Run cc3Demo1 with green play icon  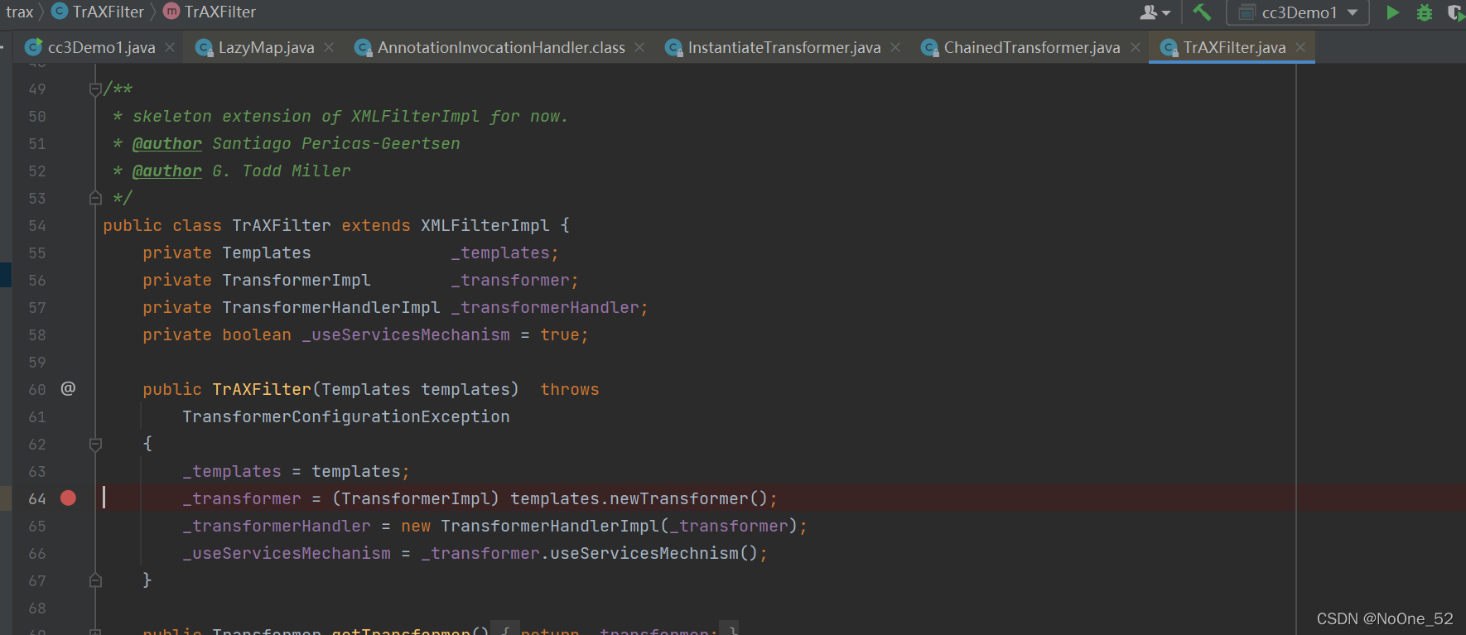point(1393,12)
